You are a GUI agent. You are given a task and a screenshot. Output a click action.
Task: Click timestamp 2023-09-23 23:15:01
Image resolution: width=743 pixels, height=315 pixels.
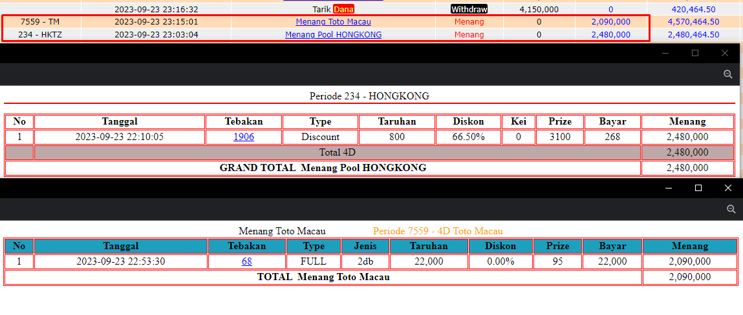pyautogui.click(x=156, y=22)
